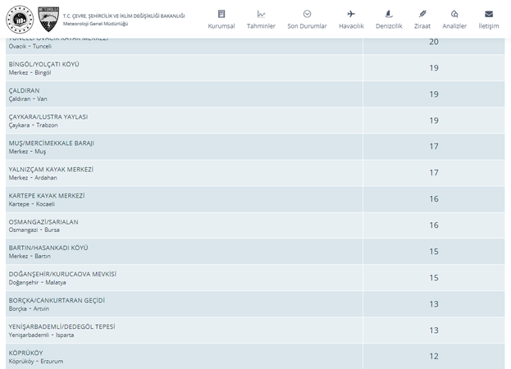Click value 15 in the Doğanşehir/Kurucaova row
Viewport: 511px width, 369px height.
click(x=434, y=278)
